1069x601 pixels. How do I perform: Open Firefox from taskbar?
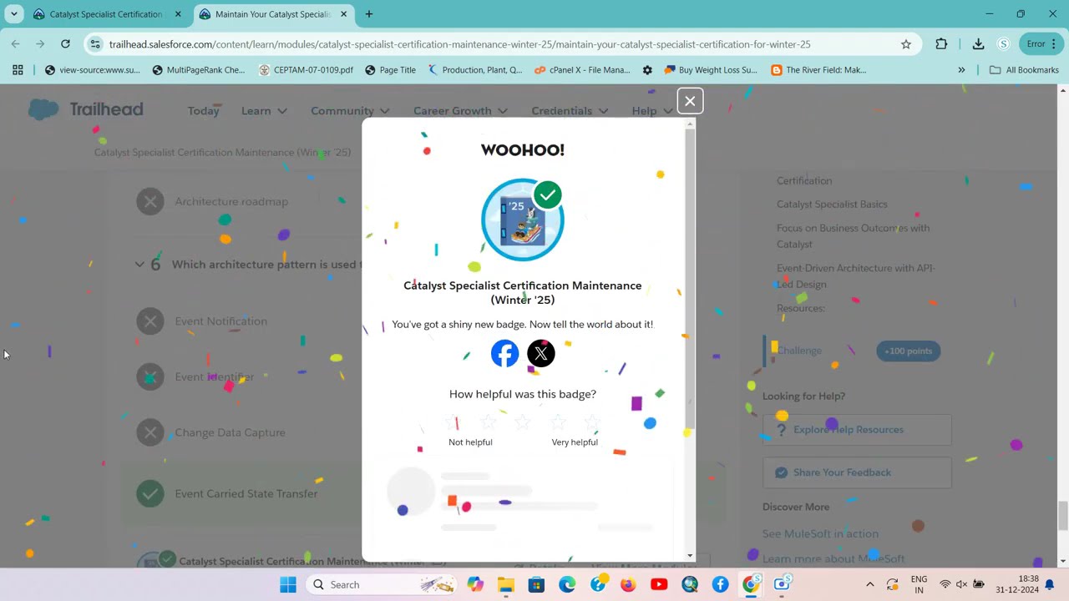(x=628, y=584)
